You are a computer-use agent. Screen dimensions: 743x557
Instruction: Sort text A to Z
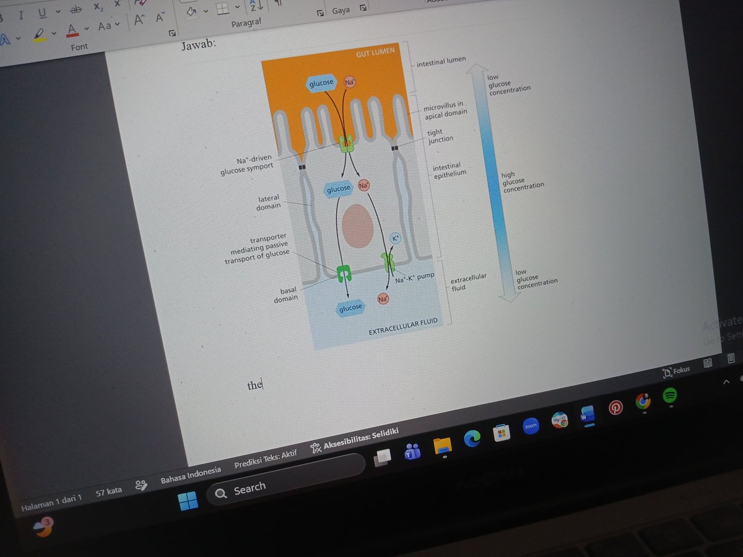(x=256, y=4)
